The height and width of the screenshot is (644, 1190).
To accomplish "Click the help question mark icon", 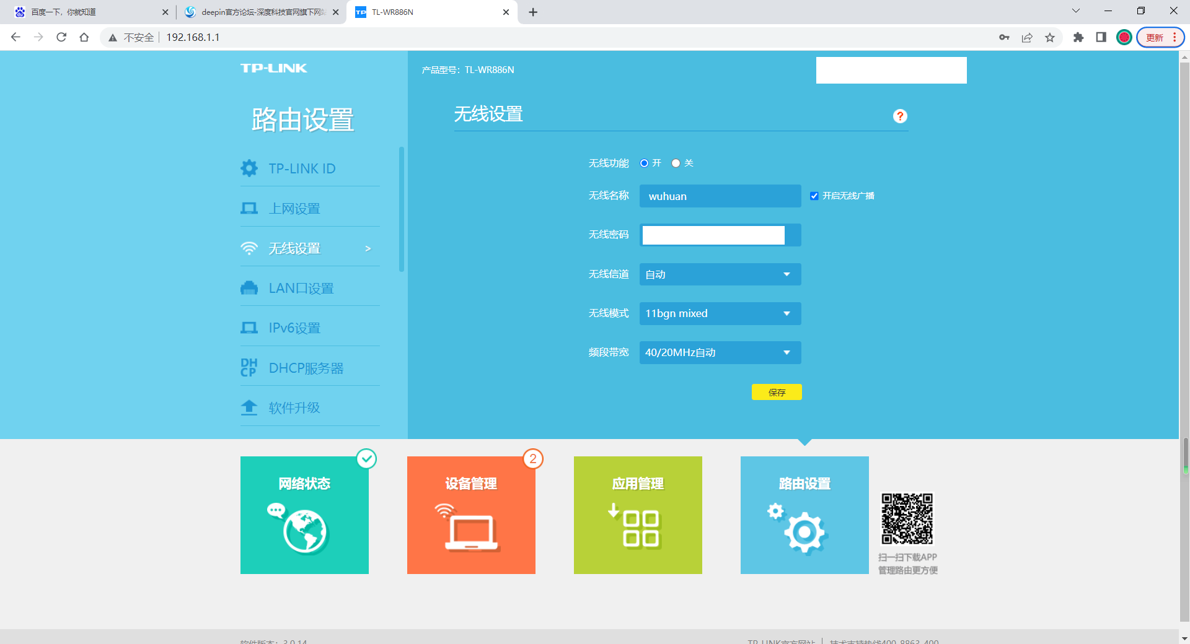I will [900, 116].
